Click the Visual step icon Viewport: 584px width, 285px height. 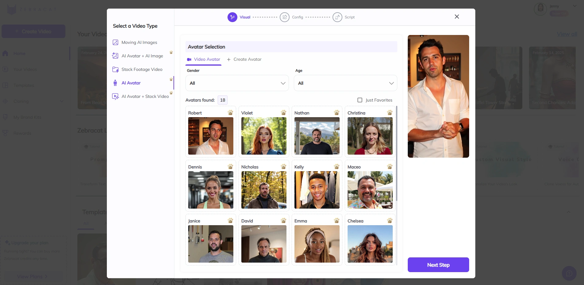(x=232, y=17)
